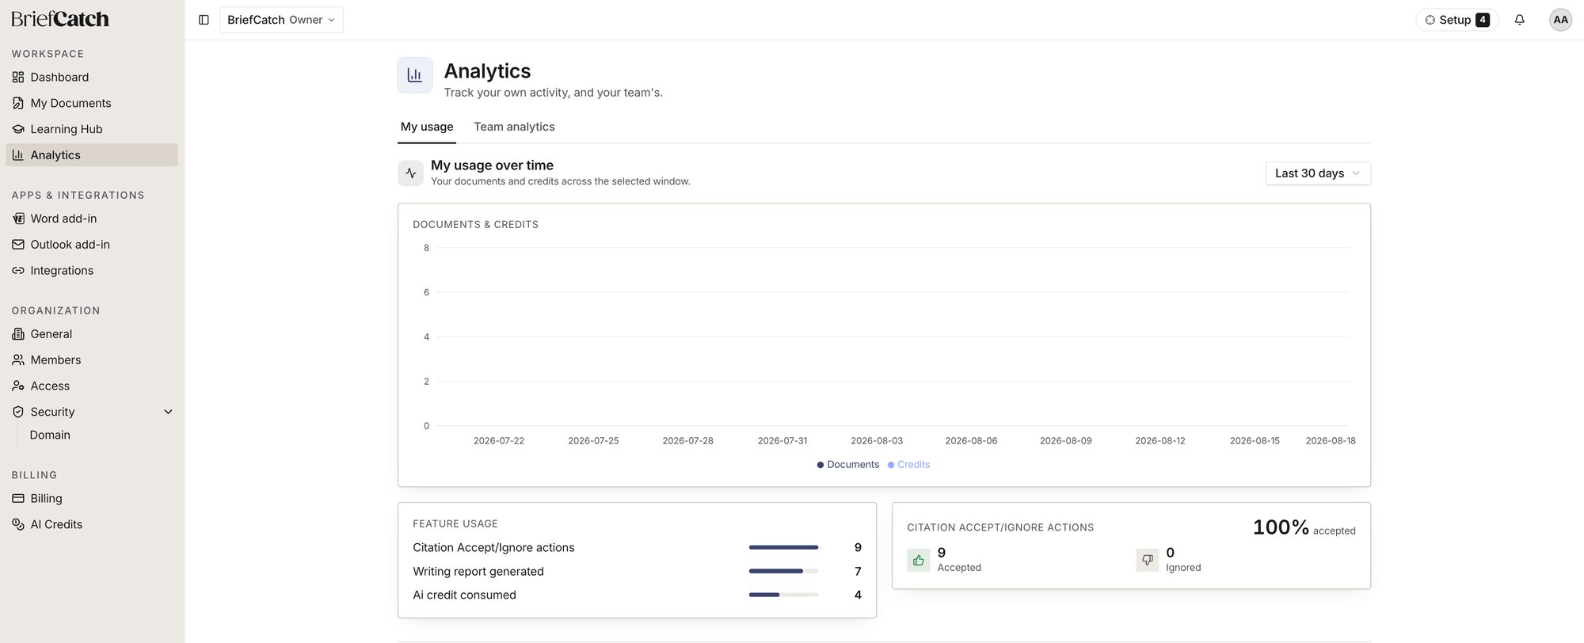The image size is (1584, 643).
Task: Go to the Billing page
Action: click(92, 498)
